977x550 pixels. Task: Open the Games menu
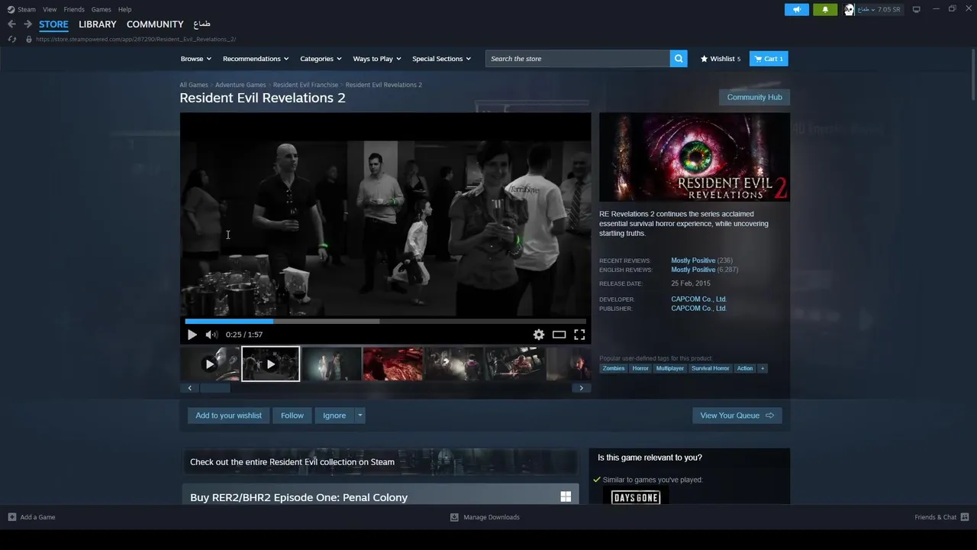pyautogui.click(x=101, y=9)
